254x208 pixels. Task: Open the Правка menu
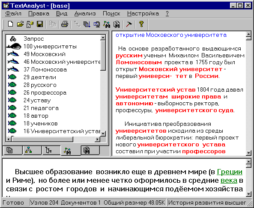(39, 14)
